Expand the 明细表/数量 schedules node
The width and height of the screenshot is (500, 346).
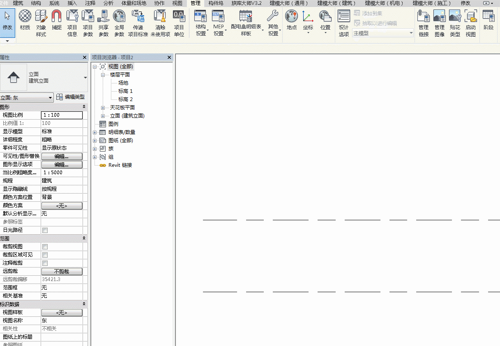pos(95,132)
